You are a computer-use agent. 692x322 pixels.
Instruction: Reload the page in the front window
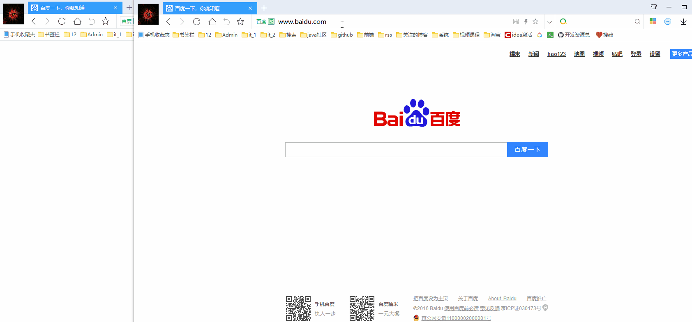pyautogui.click(x=196, y=21)
